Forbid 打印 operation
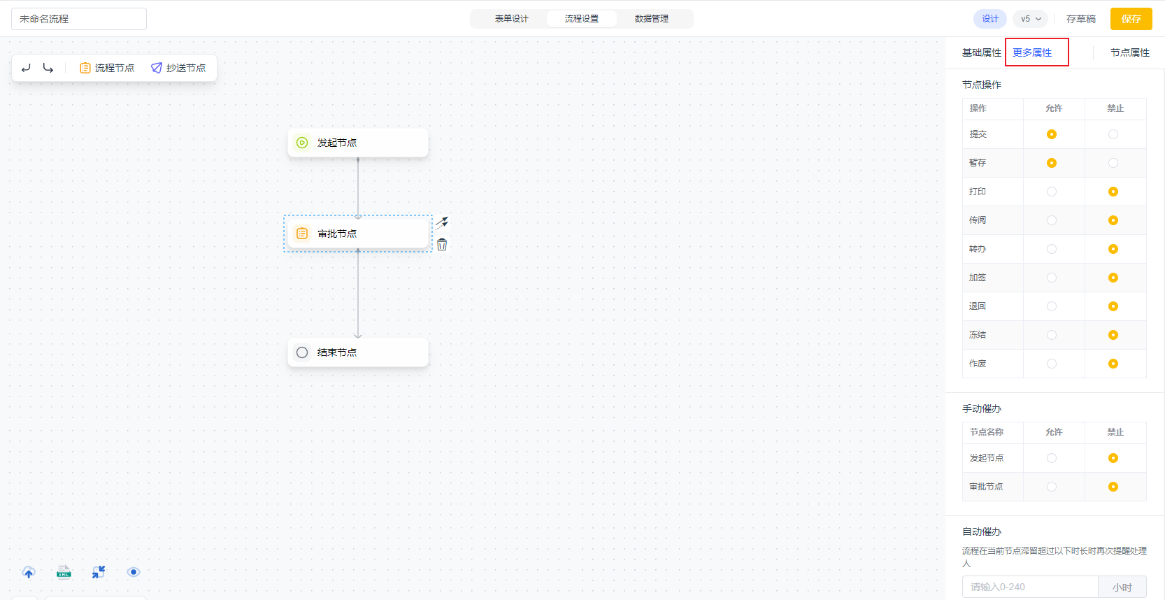1165x600 pixels. click(1113, 192)
